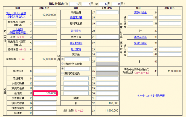Click the custom expense name field in row 25
This screenshot has width=186, height=117.
(x=77, y=59)
